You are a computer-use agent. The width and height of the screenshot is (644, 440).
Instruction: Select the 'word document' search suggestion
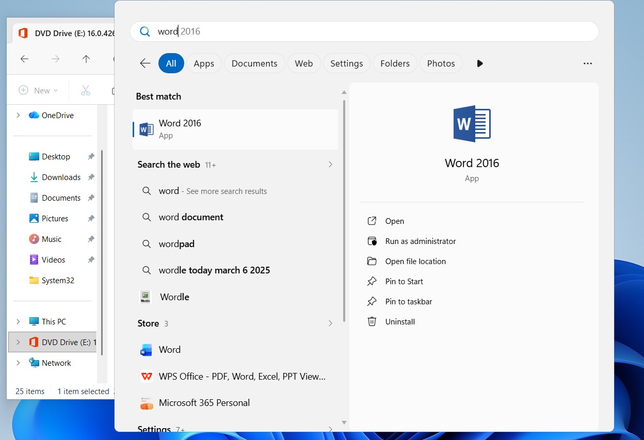[x=190, y=217]
